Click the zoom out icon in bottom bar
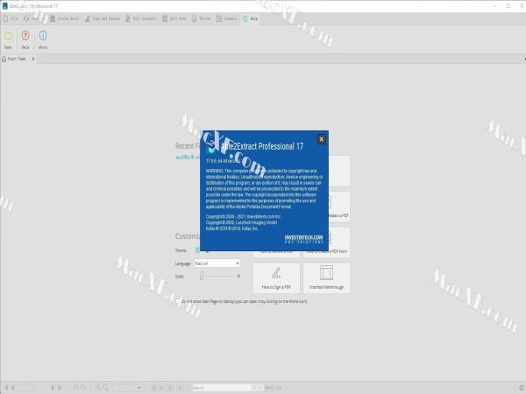The height and width of the screenshot is (394, 526). coord(98,388)
